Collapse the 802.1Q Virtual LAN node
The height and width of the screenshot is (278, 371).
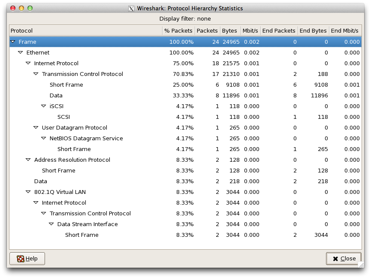[x=28, y=192]
